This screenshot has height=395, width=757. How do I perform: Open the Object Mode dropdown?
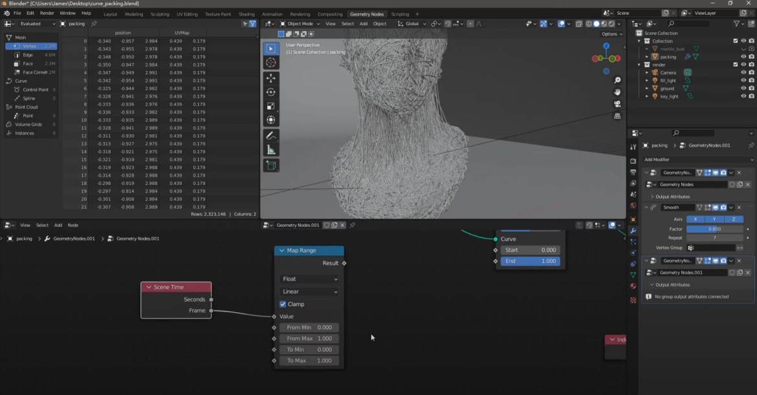point(299,24)
